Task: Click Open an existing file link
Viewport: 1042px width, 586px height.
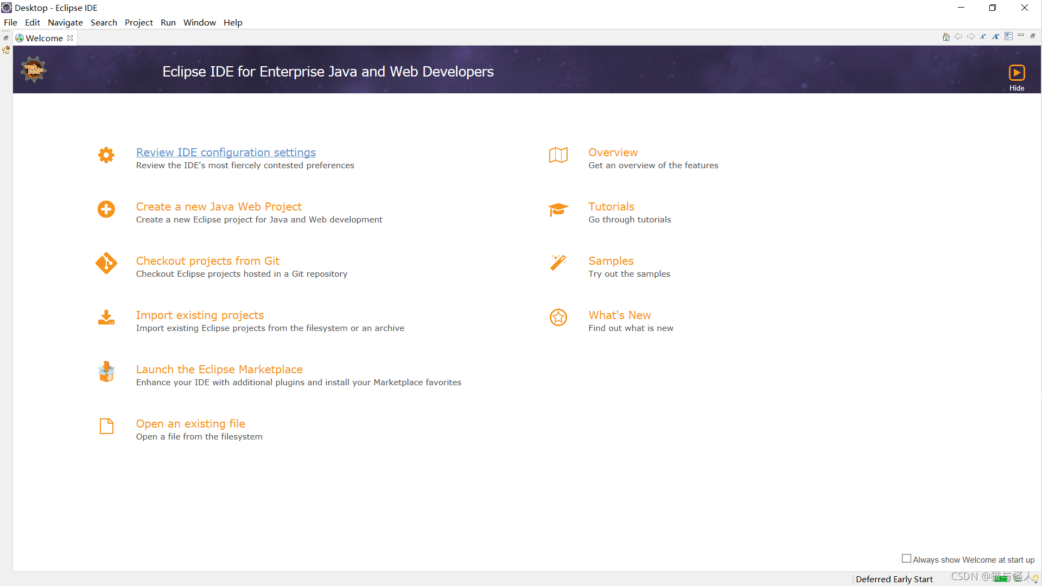Action: point(190,424)
